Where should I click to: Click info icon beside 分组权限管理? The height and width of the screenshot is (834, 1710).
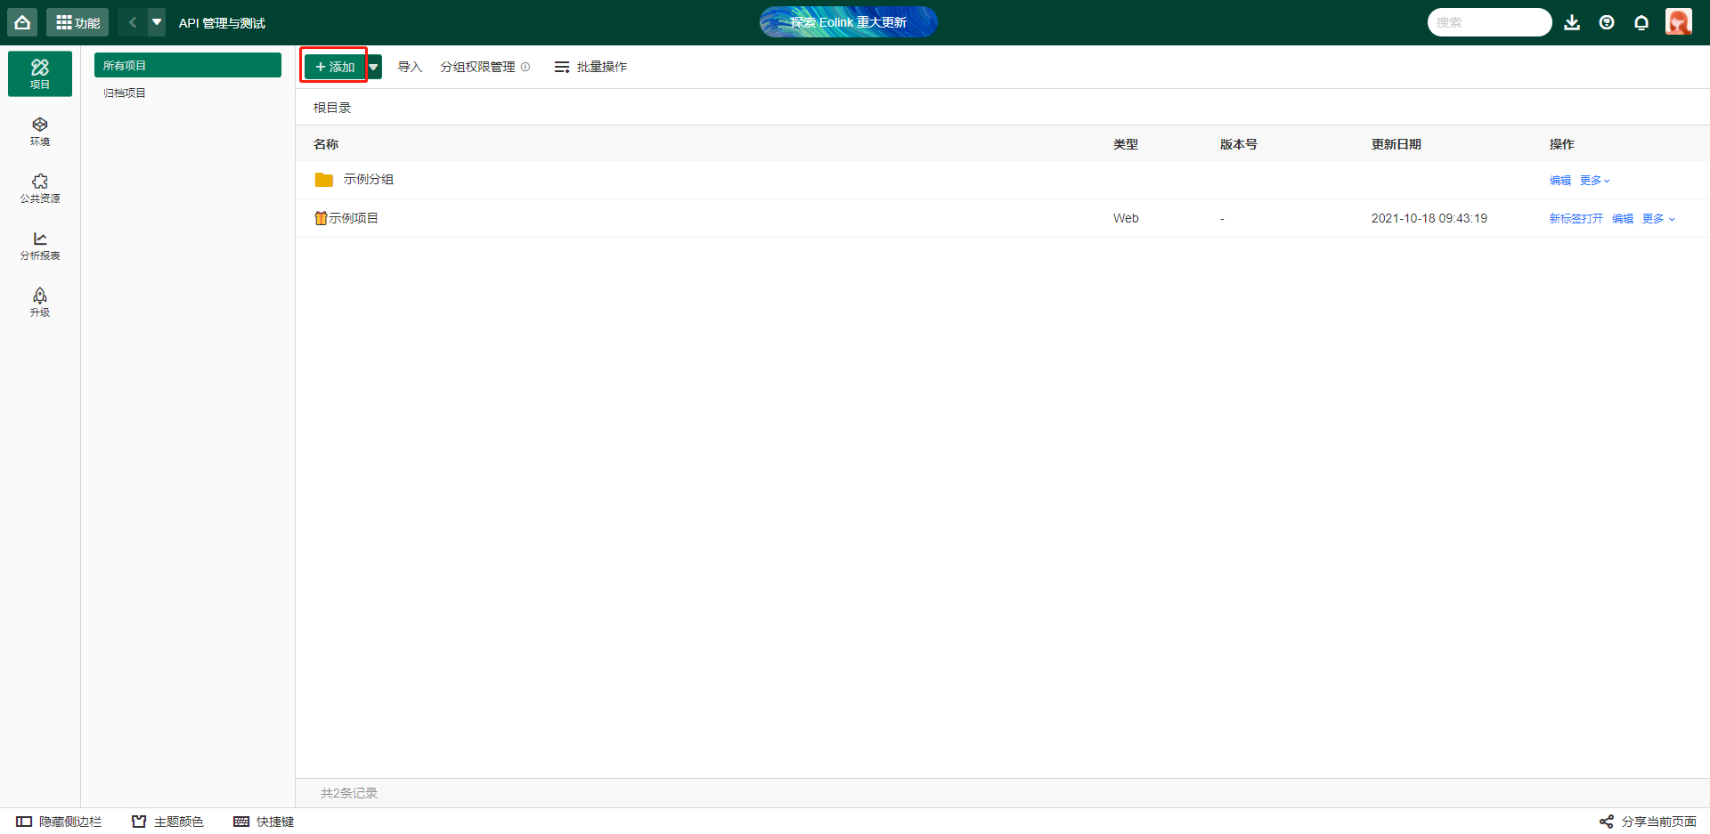click(525, 67)
